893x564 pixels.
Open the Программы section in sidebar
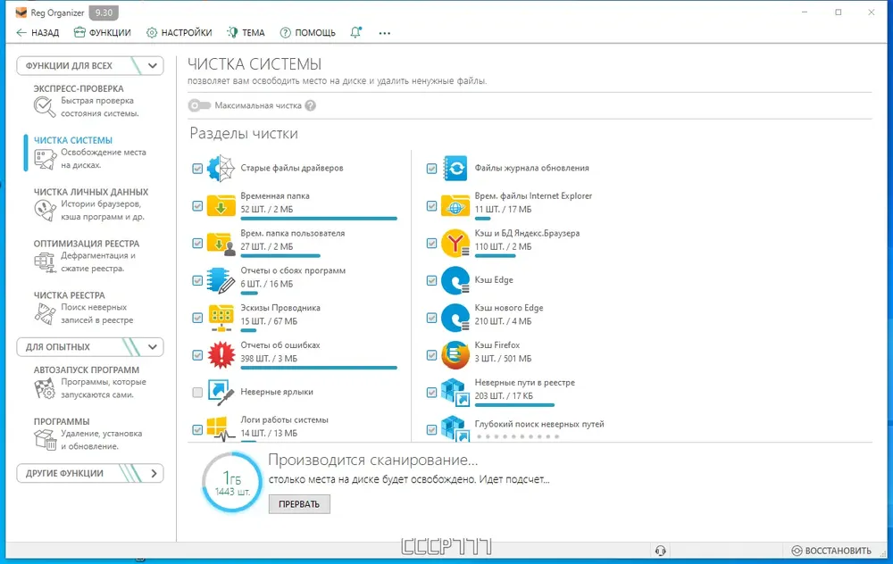point(90,435)
